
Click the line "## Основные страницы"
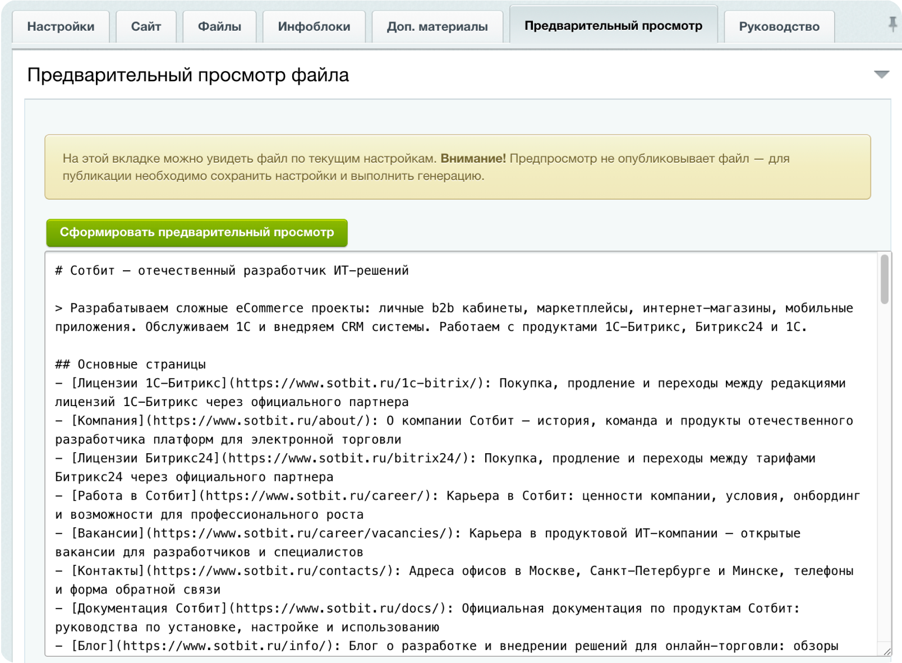coord(130,363)
